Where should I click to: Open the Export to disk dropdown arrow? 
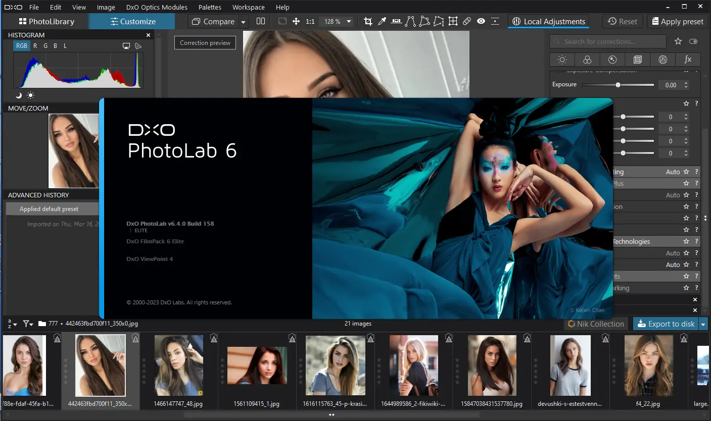click(703, 324)
